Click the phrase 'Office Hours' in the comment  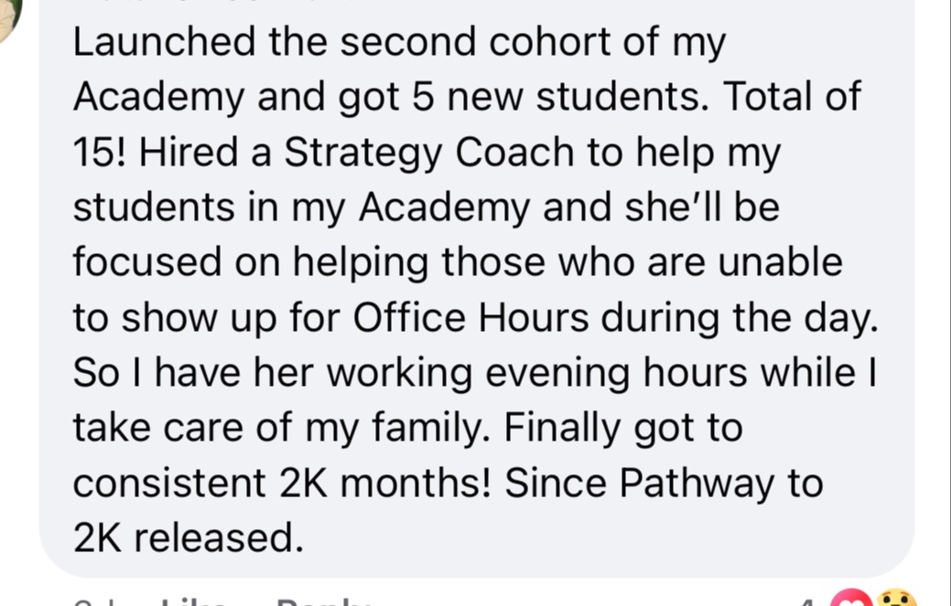(x=470, y=317)
